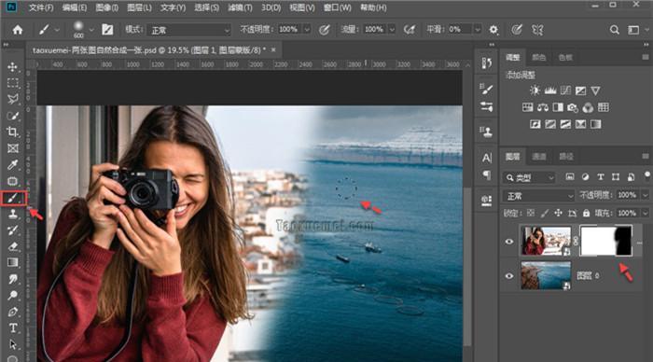Viewport: 653px width, 362px height.
Task: Click the brush opacity 100% field
Action: [x=288, y=30]
